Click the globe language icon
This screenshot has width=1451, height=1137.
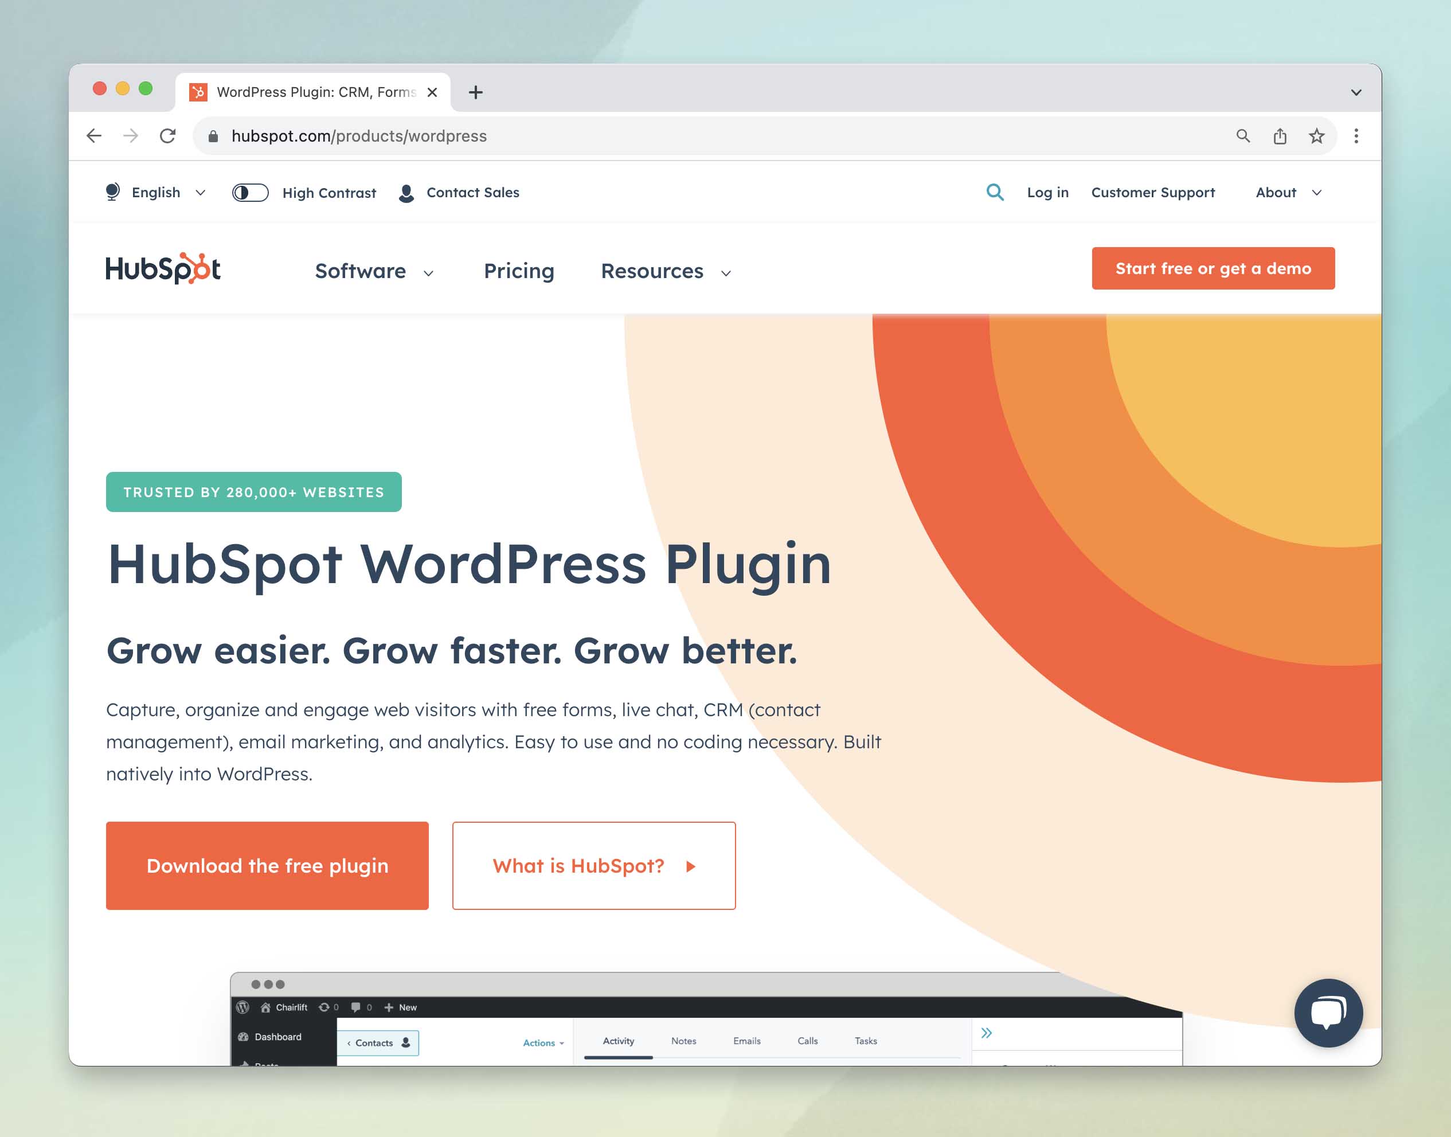point(112,192)
